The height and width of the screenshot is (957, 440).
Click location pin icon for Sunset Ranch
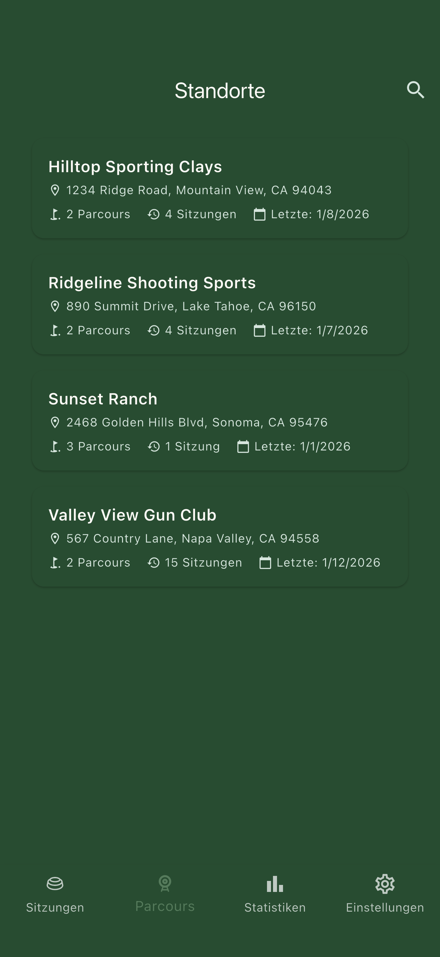point(55,422)
